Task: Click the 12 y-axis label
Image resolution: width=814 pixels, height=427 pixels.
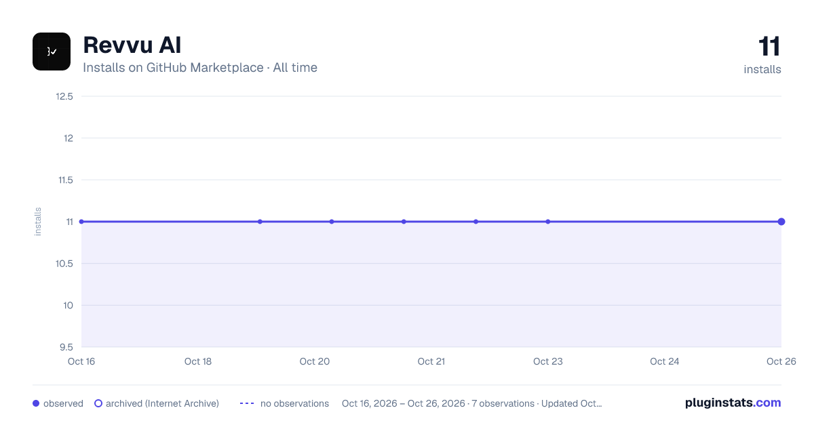Action: tap(68, 138)
